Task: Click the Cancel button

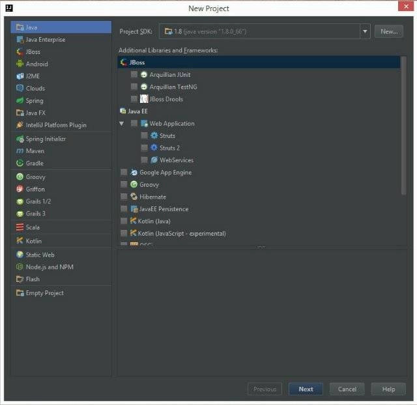Action: click(347, 389)
